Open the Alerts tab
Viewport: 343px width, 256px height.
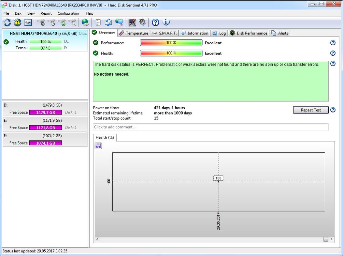click(x=279, y=33)
